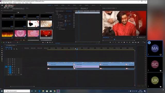
Task: Toggle Snap in timeline header
Action: tap(9, 49)
